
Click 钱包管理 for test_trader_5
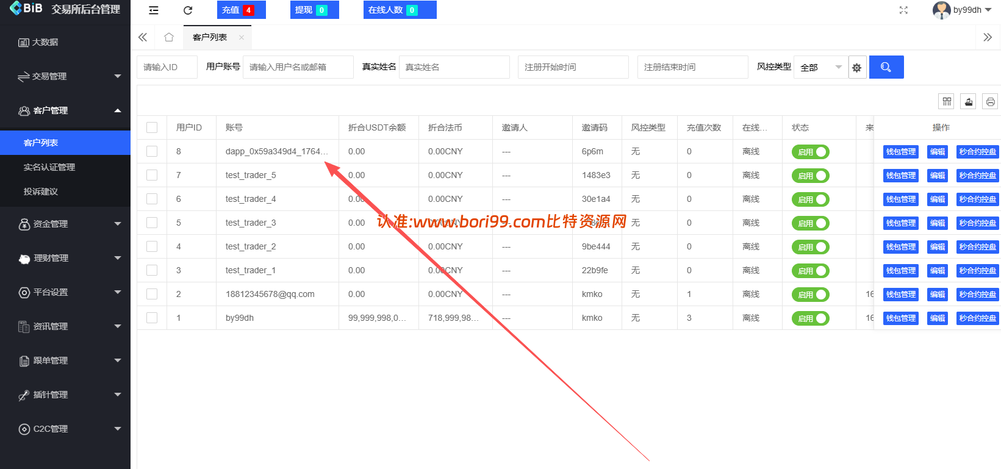click(901, 176)
